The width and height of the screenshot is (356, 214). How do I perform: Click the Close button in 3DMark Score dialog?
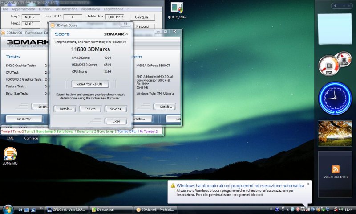[116, 121]
